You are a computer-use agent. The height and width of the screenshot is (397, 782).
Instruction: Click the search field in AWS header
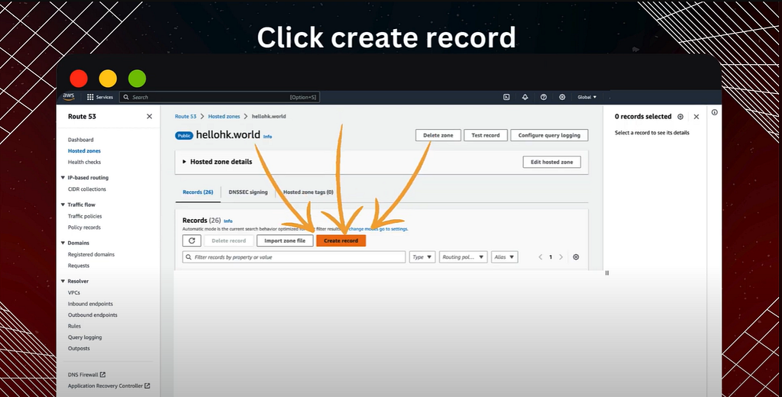(x=219, y=97)
